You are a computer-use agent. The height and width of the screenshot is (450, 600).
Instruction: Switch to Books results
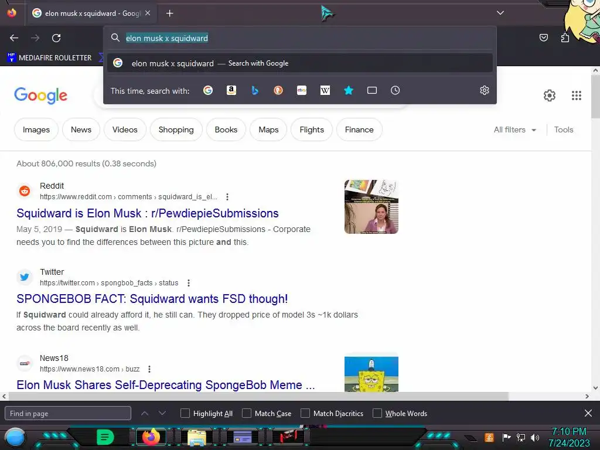[x=226, y=129]
